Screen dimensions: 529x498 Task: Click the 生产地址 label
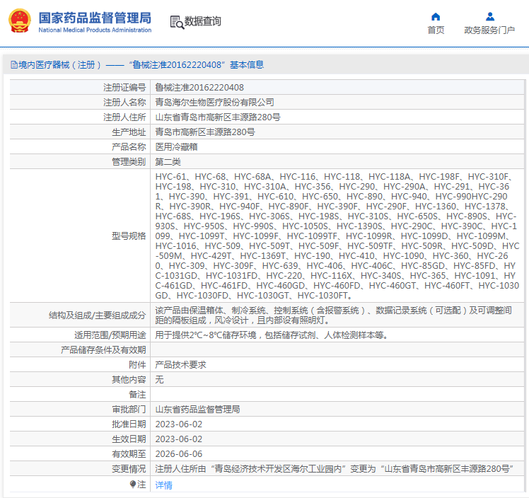(x=129, y=132)
